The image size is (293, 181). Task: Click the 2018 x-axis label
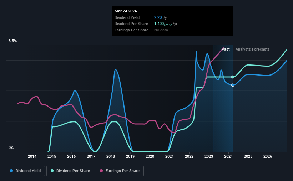tap(111, 156)
